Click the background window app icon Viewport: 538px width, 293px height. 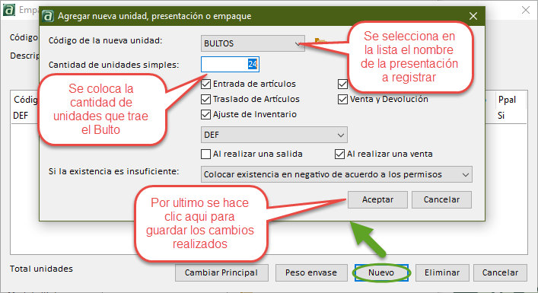pyautogui.click(x=9, y=10)
